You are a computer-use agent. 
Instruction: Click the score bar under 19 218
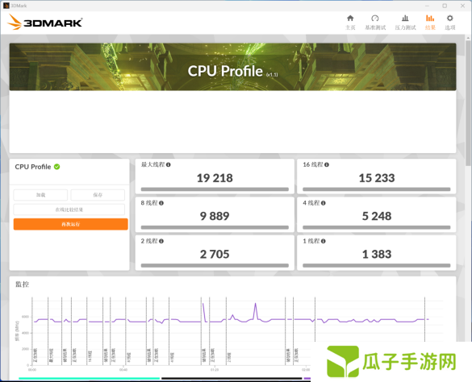[215, 189]
